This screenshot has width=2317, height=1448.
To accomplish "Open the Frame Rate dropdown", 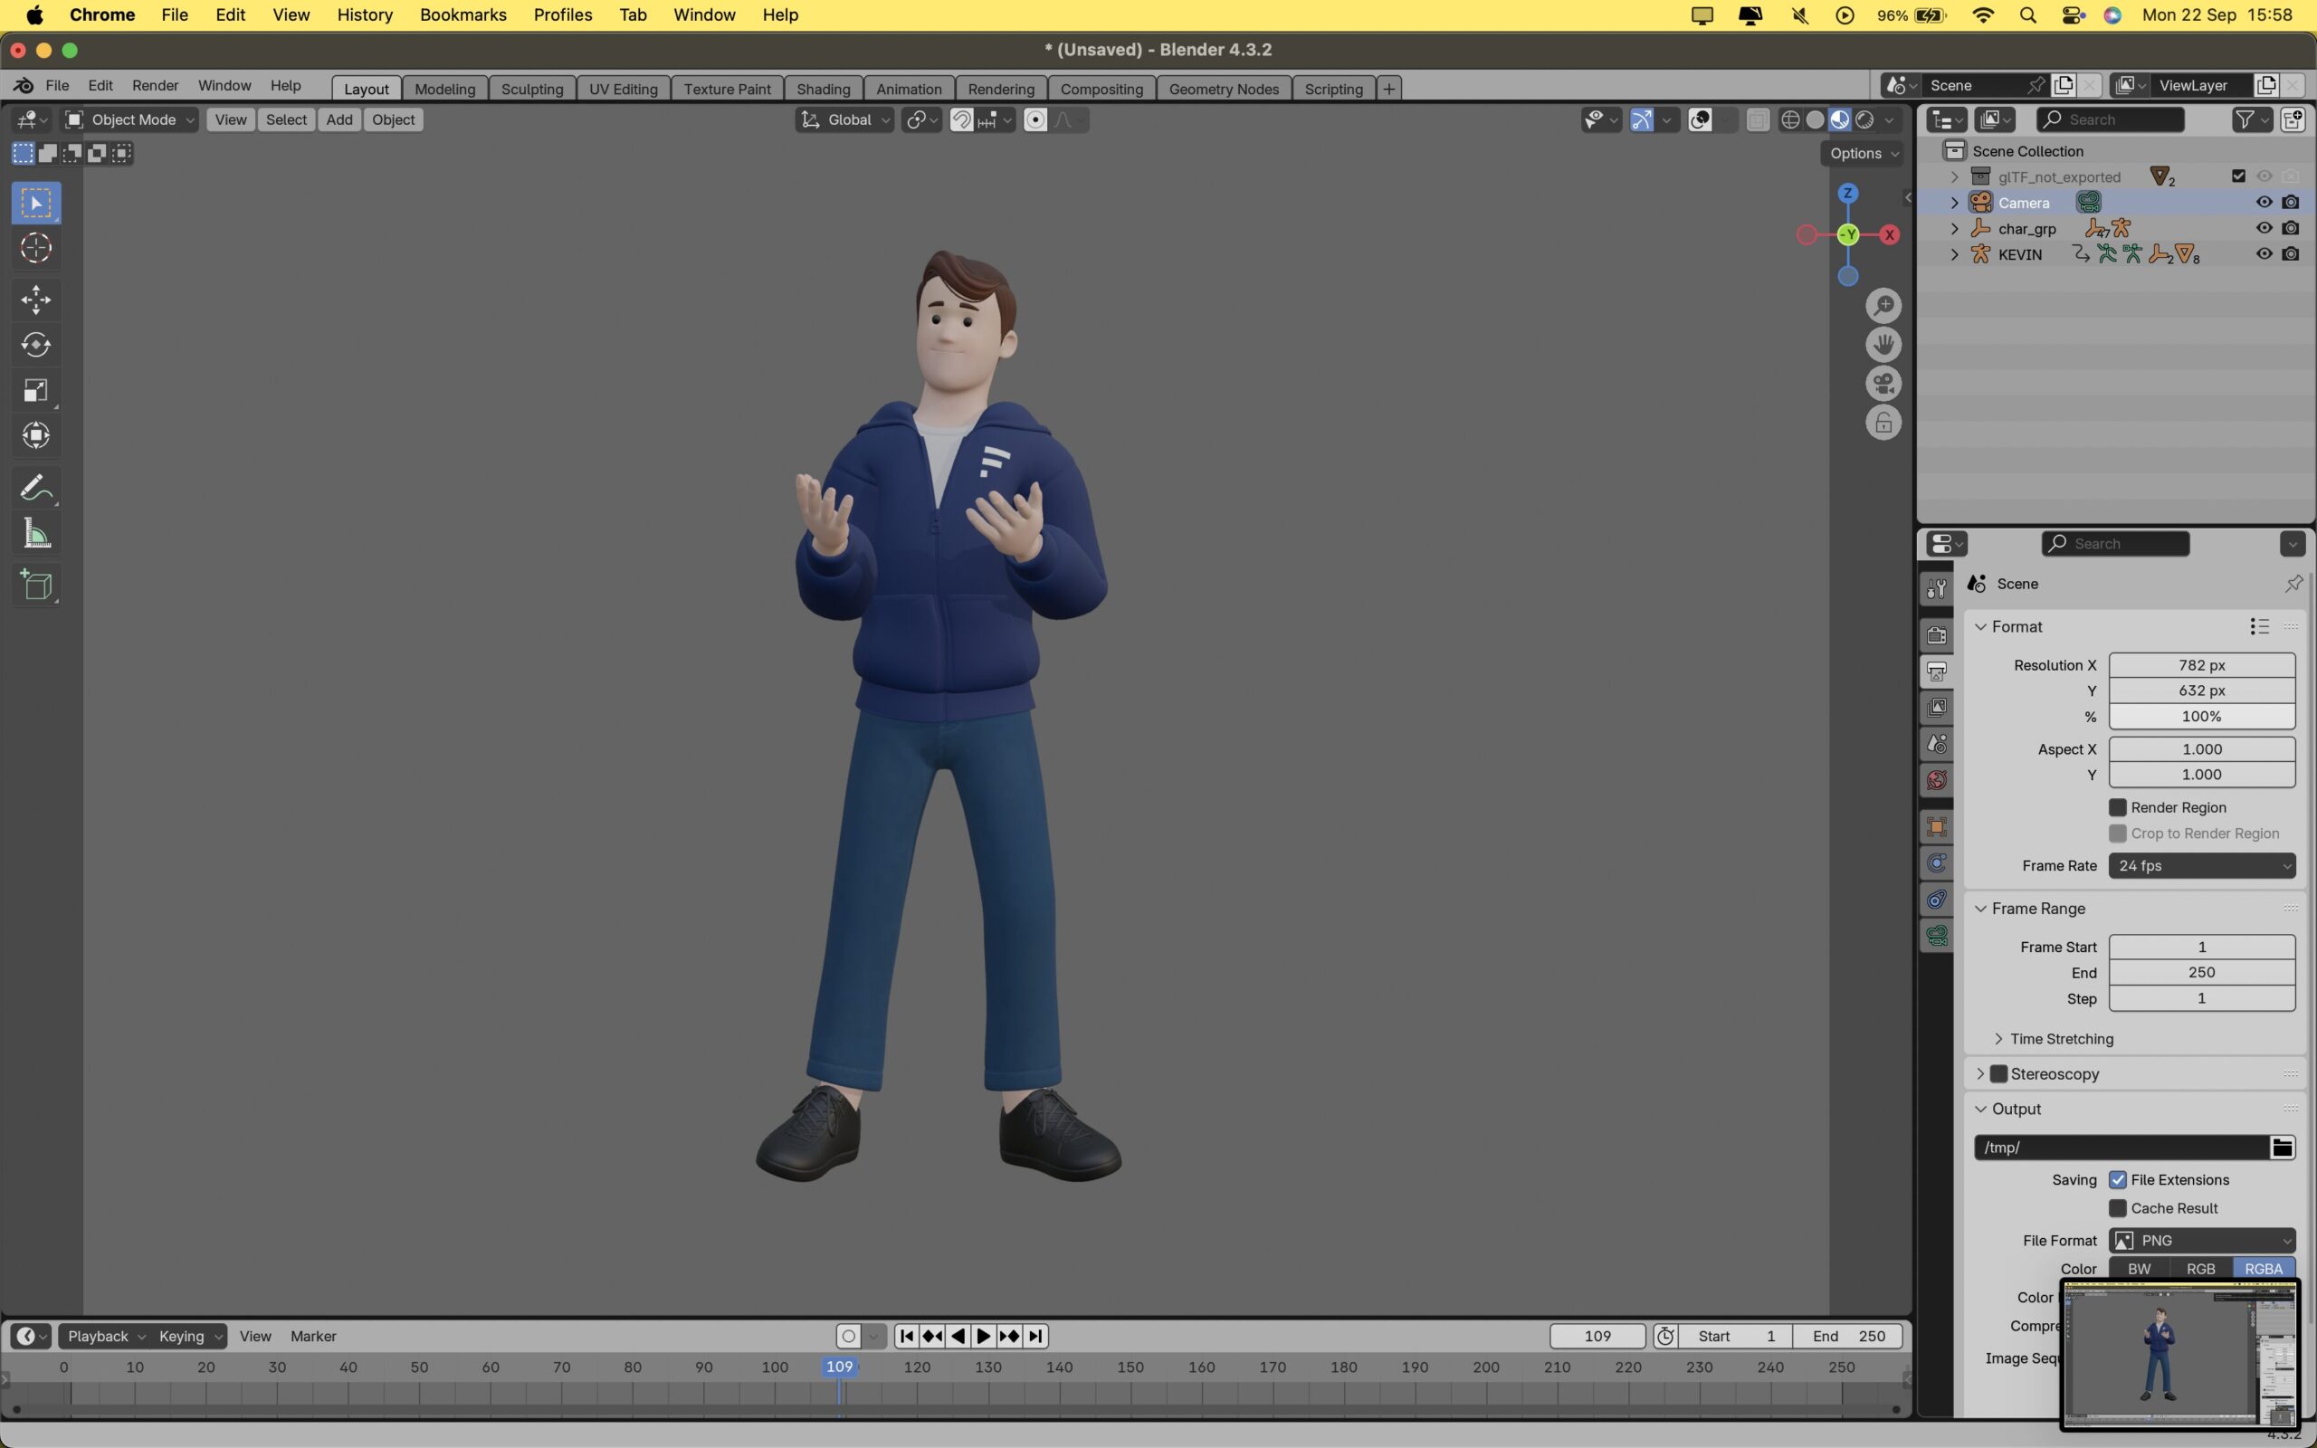I will click(x=2201, y=866).
